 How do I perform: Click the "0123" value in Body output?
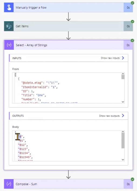pos(23,149)
